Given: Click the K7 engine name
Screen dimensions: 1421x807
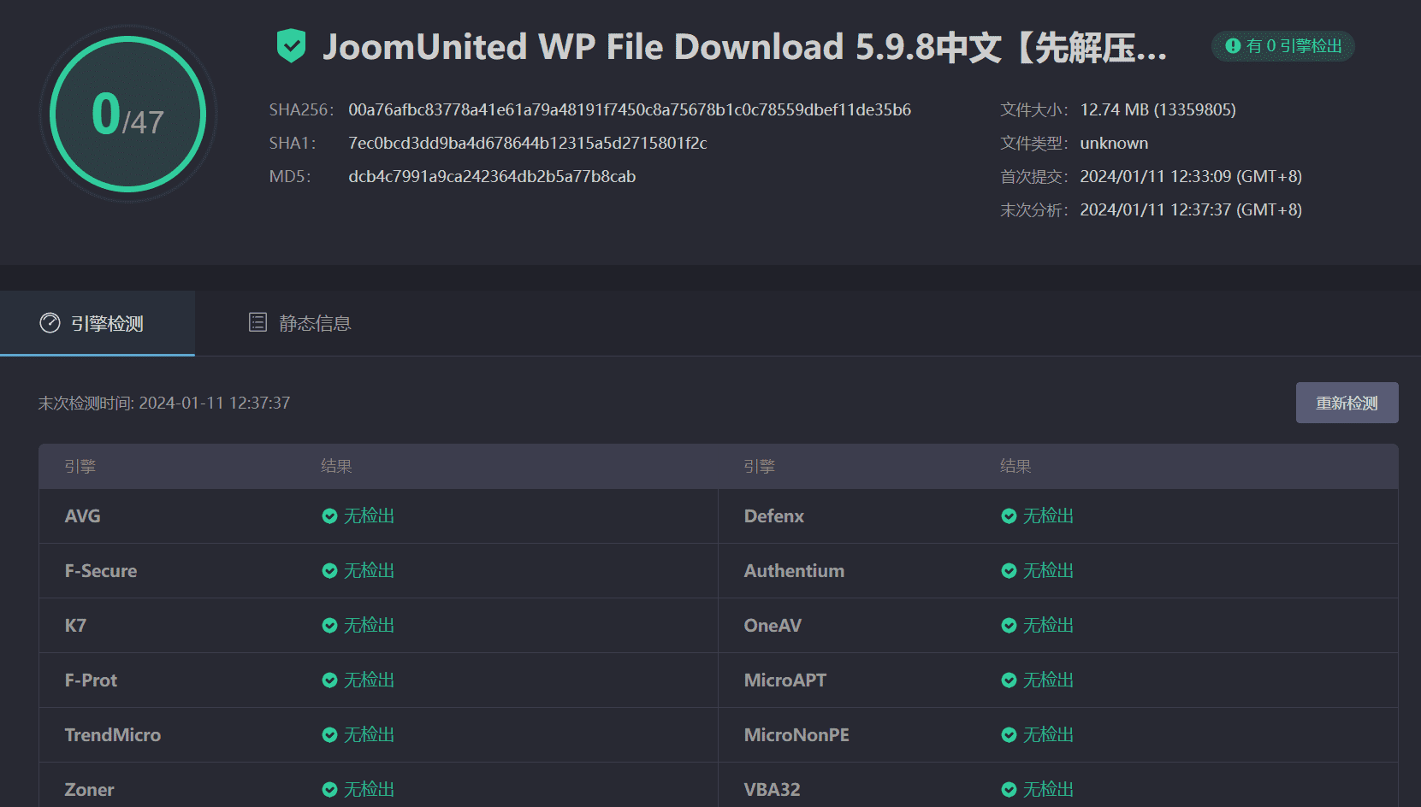Looking at the screenshot, I should point(75,626).
